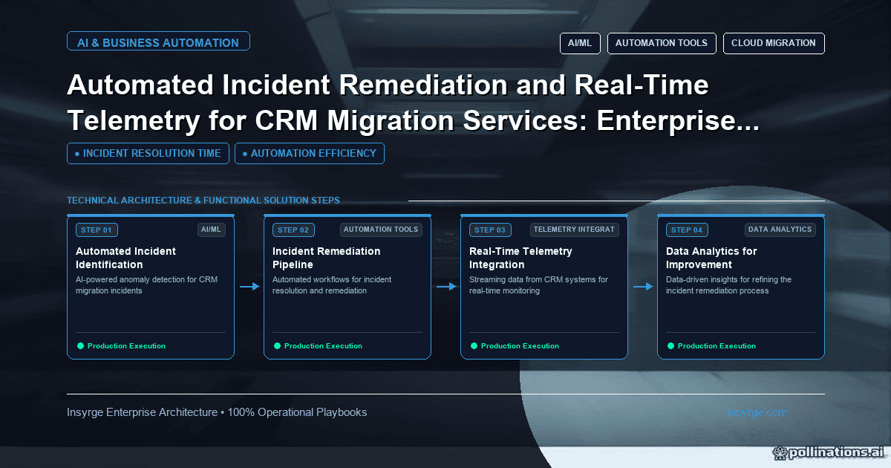Click the Automation Tools tag on Step 02 card
The image size is (891, 468).
[x=381, y=230]
